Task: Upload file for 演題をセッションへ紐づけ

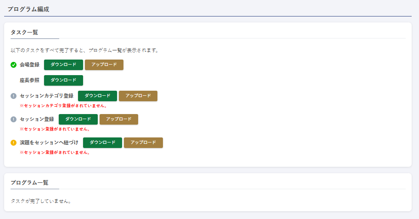Action: tap(143, 142)
